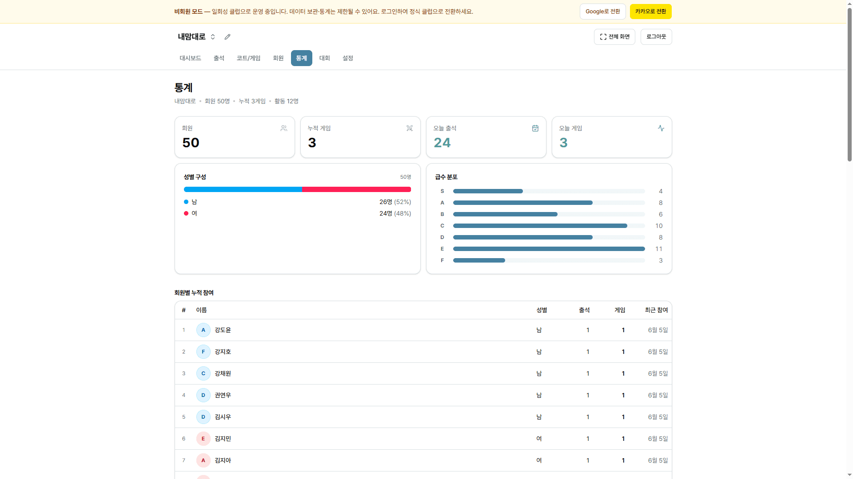
Task: Click the 카카오로 전환 button
Action: [650, 12]
